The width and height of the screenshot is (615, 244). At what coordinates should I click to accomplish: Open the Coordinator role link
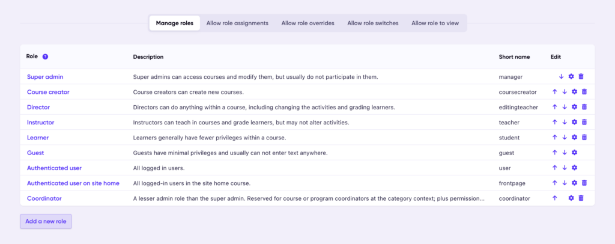coord(44,198)
